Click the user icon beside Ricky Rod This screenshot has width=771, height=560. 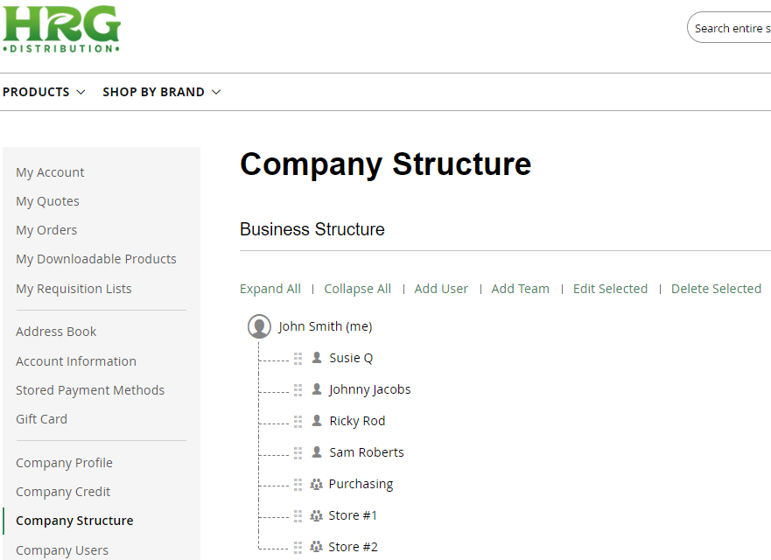click(317, 421)
